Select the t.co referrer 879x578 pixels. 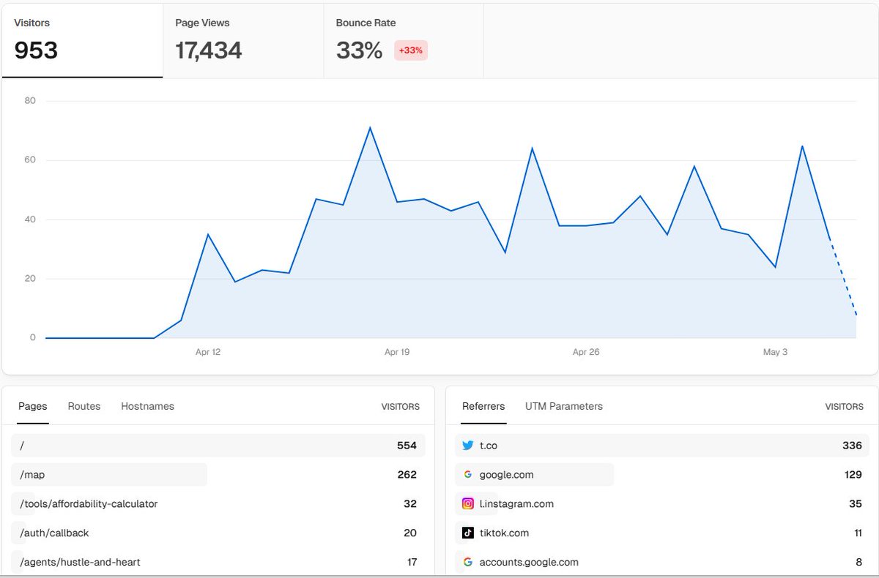[x=662, y=446]
